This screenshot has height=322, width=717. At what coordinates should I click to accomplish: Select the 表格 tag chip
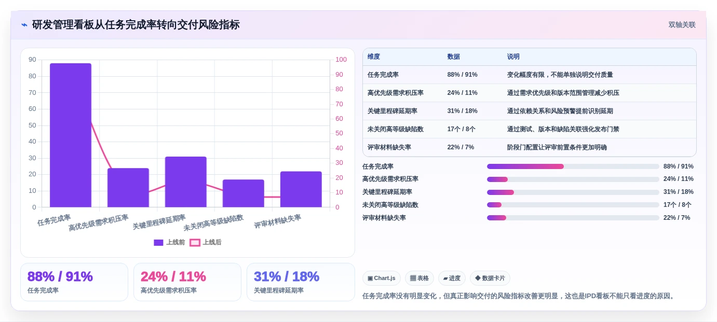(420, 278)
